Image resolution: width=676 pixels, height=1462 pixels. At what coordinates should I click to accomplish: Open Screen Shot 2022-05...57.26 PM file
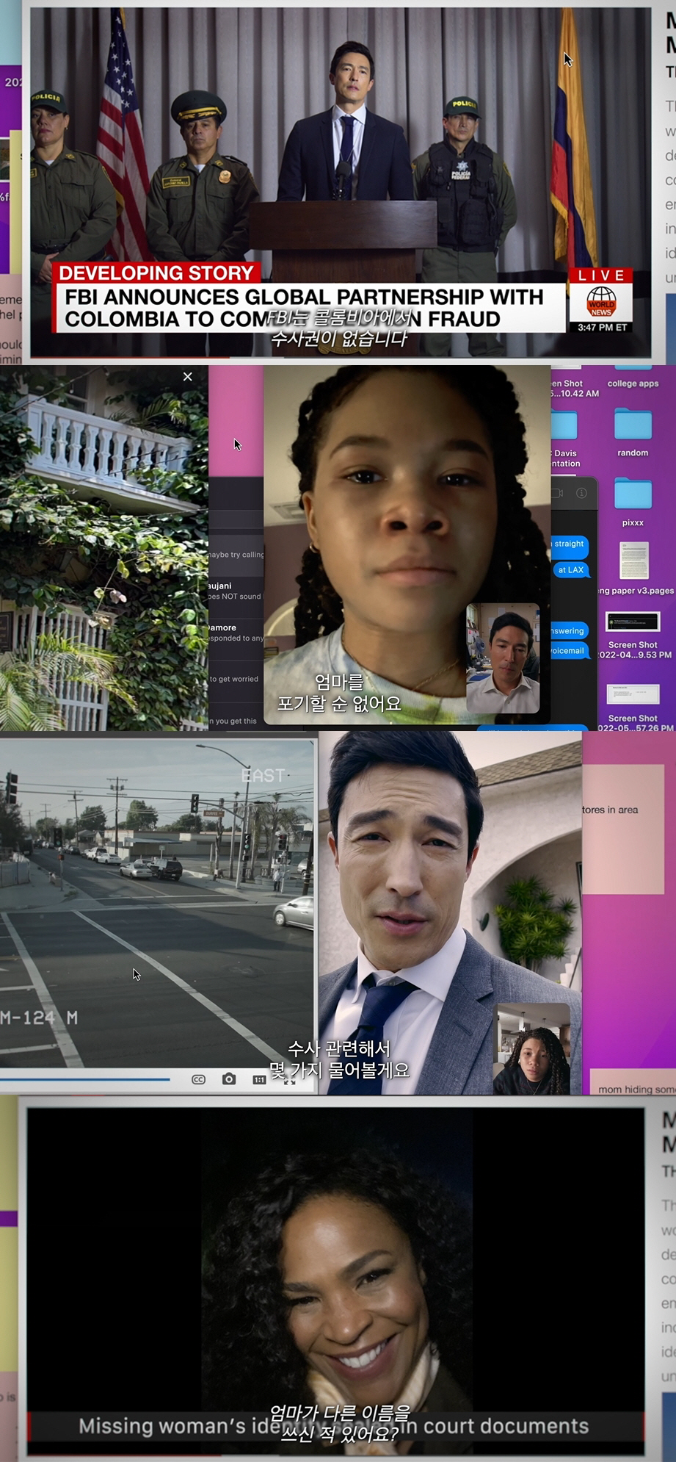pos(633,694)
